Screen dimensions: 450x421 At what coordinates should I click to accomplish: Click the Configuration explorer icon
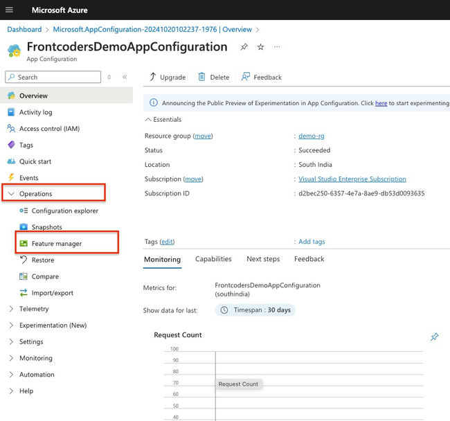pyautogui.click(x=24, y=210)
